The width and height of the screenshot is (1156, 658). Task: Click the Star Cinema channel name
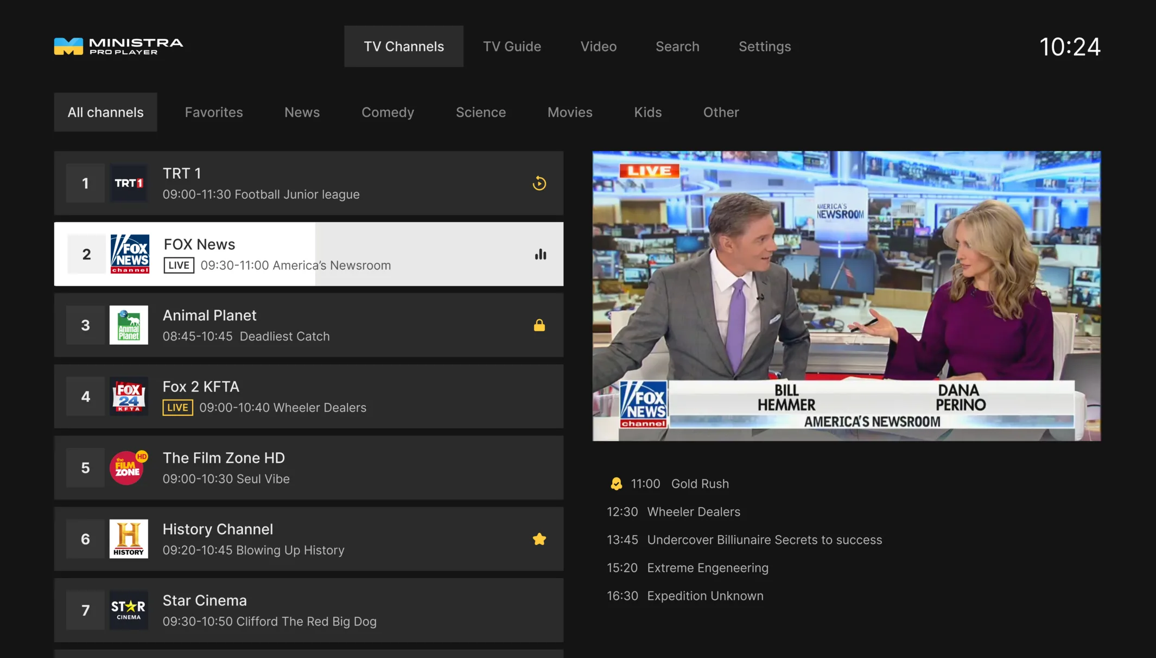point(205,600)
